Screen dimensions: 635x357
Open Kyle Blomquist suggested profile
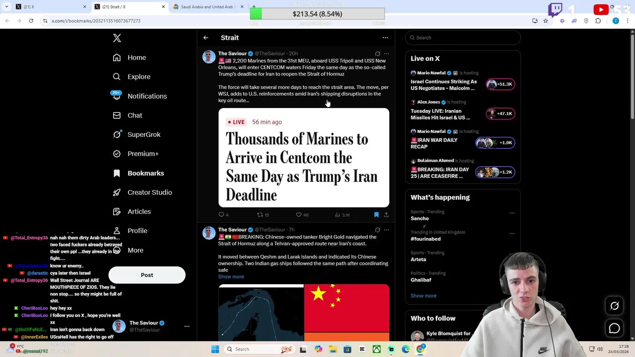[448, 334]
